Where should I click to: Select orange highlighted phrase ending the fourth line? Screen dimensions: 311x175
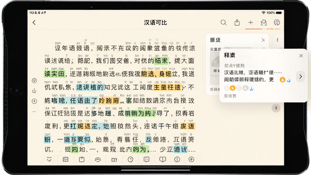[167, 87]
